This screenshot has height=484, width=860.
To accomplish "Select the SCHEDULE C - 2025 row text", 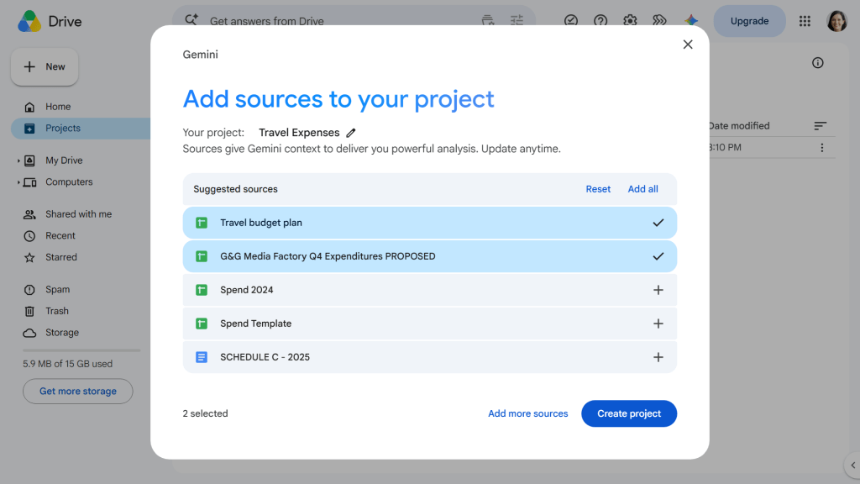I will (265, 357).
